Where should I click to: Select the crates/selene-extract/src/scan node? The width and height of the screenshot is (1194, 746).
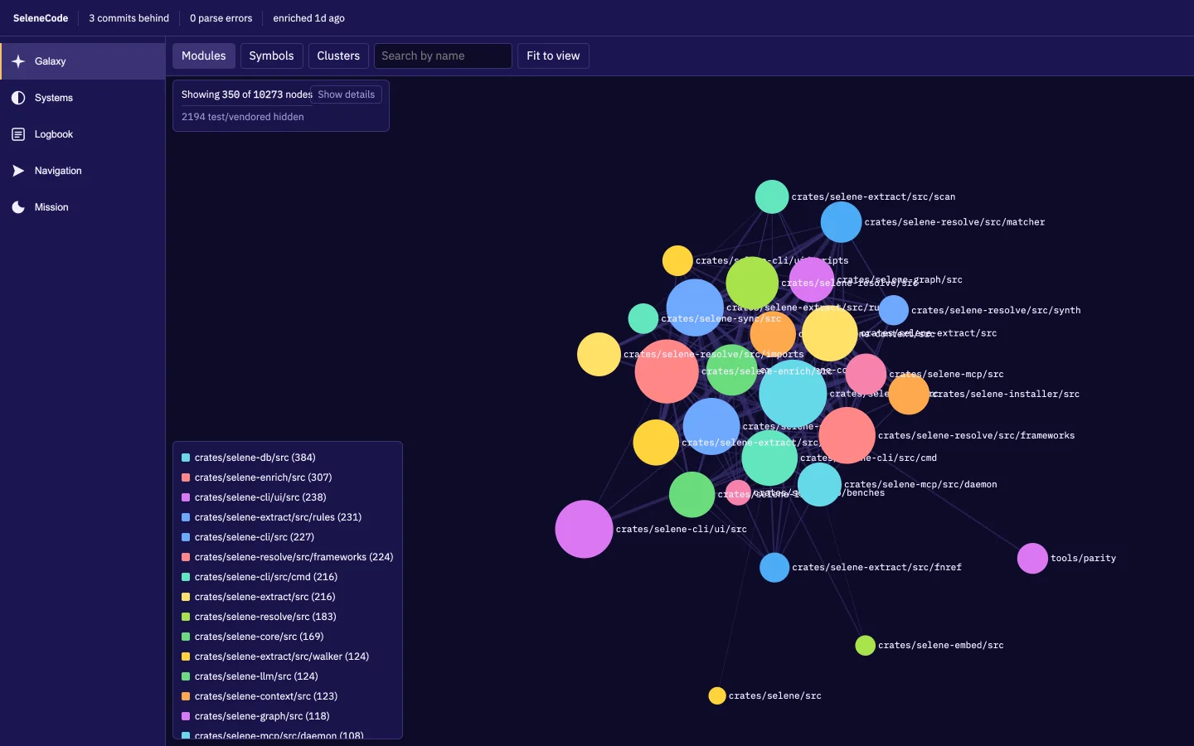tap(772, 196)
